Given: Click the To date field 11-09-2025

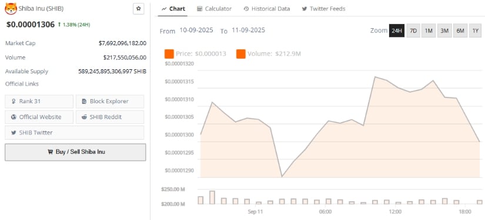Looking at the screenshot, I should [x=248, y=31].
